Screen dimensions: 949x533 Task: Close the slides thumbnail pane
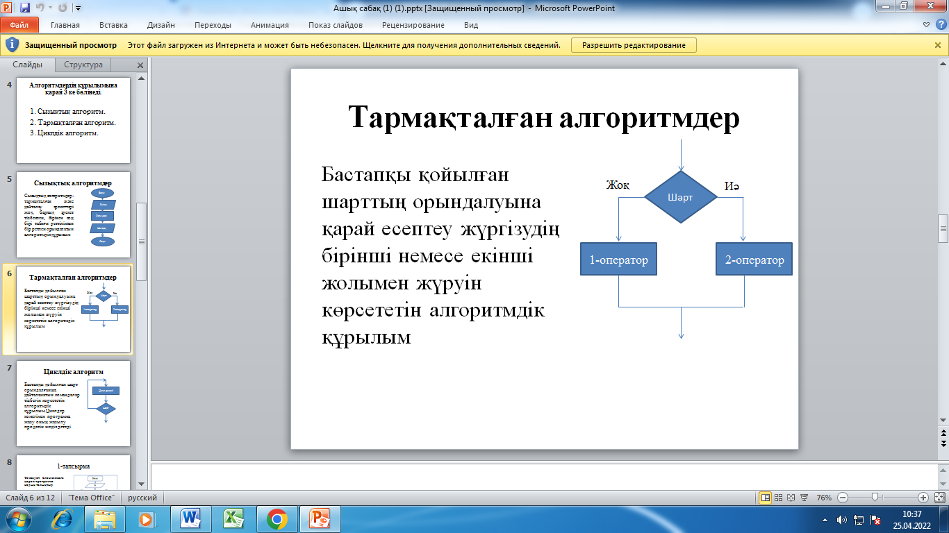(140, 65)
